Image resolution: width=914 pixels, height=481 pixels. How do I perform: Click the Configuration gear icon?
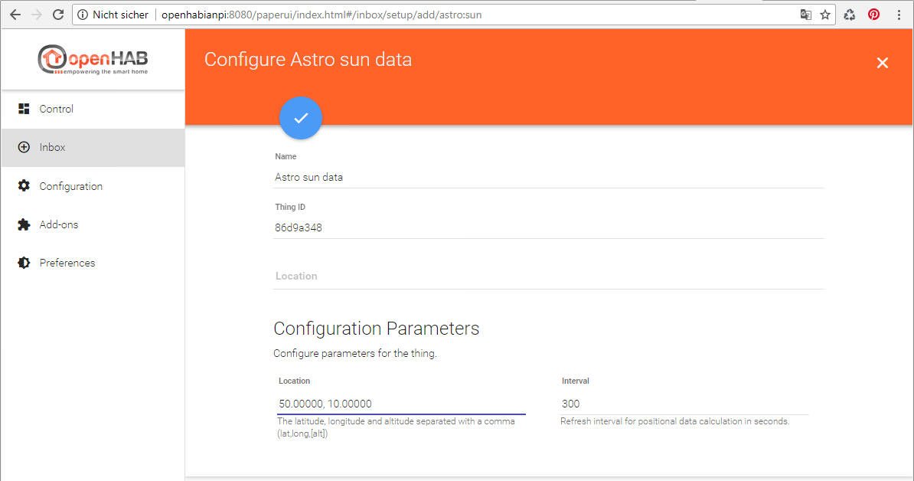[x=24, y=185]
